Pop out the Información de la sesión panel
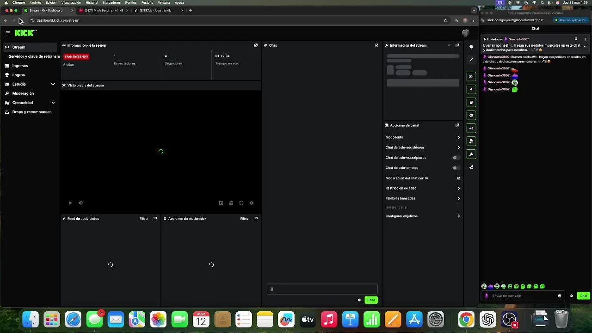Image resolution: width=592 pixels, height=333 pixels. click(256, 45)
